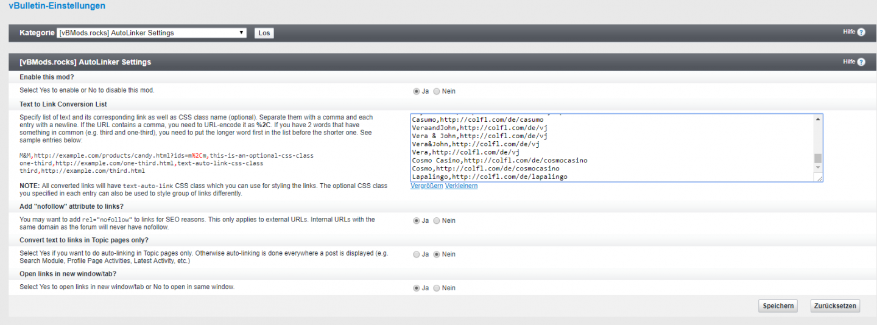The height and width of the screenshot is (325, 877).
Task: Click the Speichern button
Action: pyautogui.click(x=779, y=306)
